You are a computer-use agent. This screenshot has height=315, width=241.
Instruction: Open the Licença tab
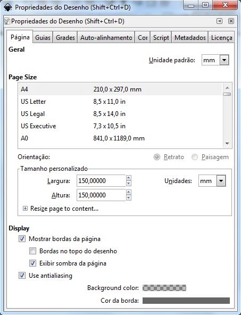coord(221,38)
